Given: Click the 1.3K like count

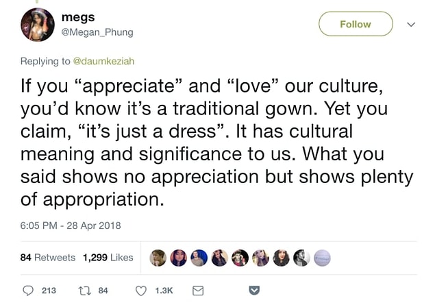Looking at the screenshot, I should pyautogui.click(x=164, y=291).
